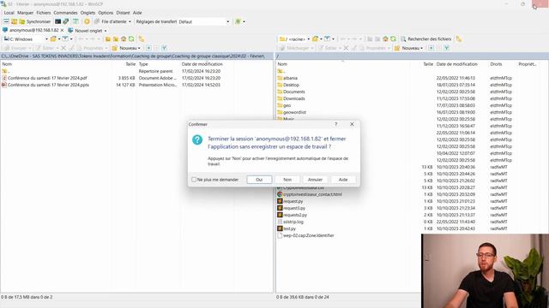Open the terminal console icon in toolbar
549x308 pixels.
57,21
